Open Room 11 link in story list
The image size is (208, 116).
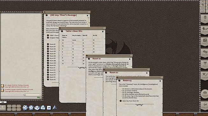tap(51, 68)
